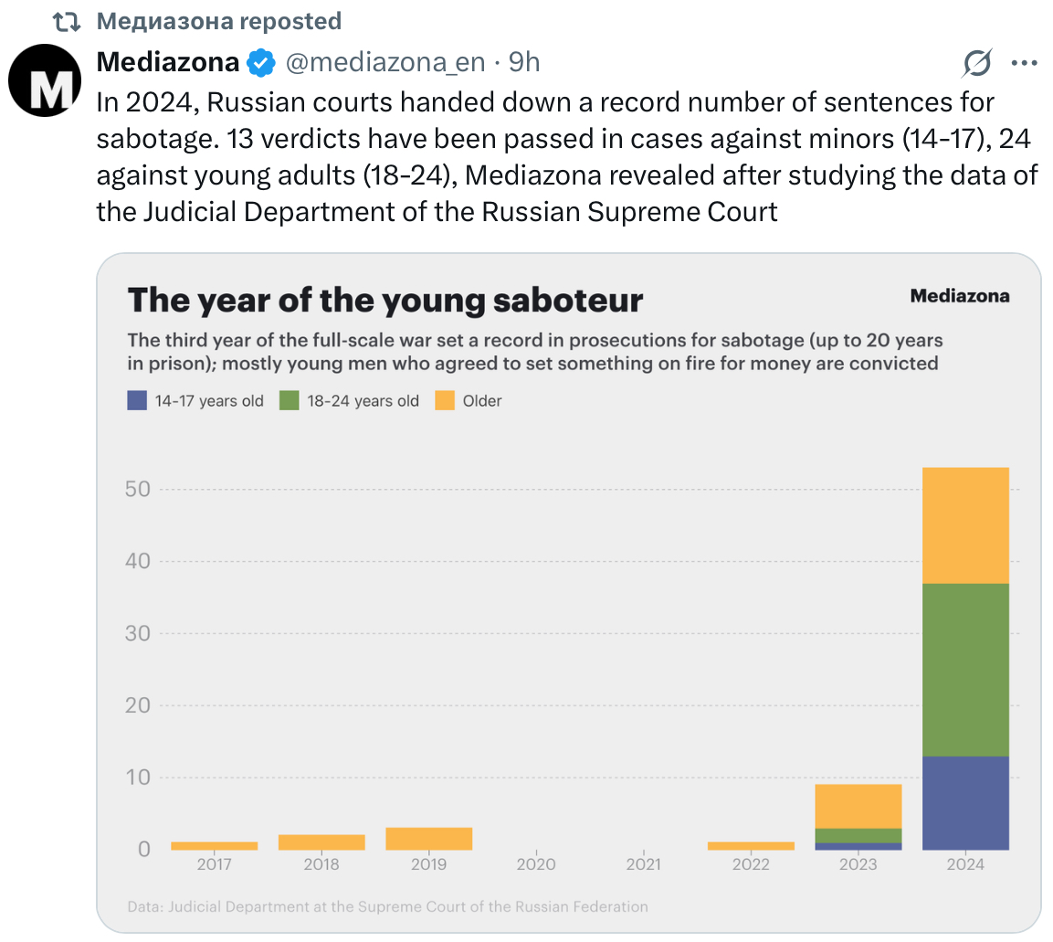This screenshot has height=942, width=1053.
Task: Click the orange Older legend swatch
Action: pyautogui.click(x=445, y=400)
